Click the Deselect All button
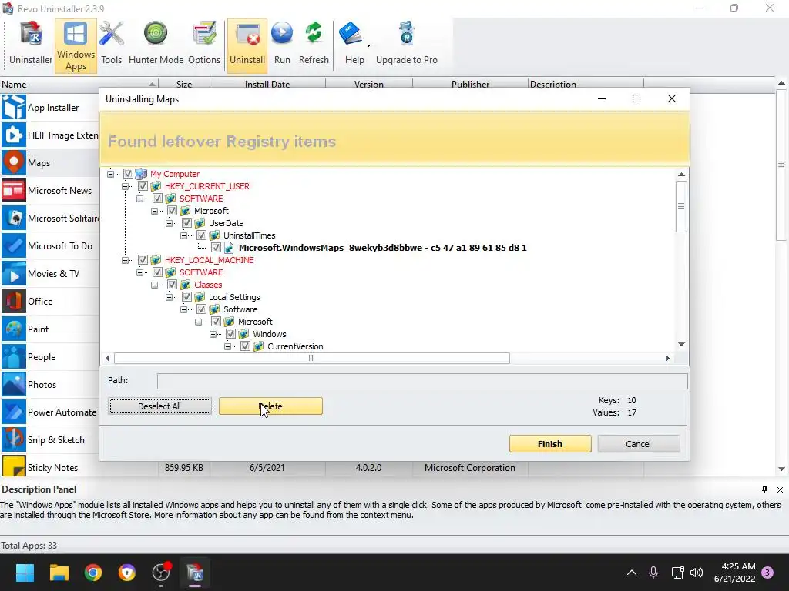Viewport: 789px width, 591px height. (159, 406)
